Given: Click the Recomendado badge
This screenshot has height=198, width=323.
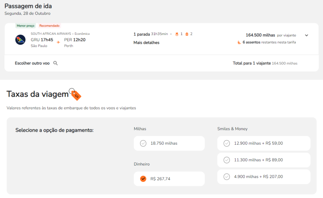Looking at the screenshot, I should [x=49, y=26].
